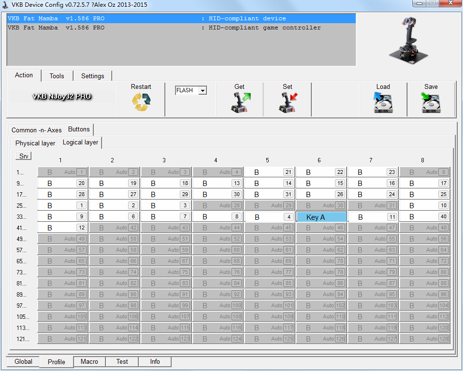Click the Get joystick icon

point(240,102)
